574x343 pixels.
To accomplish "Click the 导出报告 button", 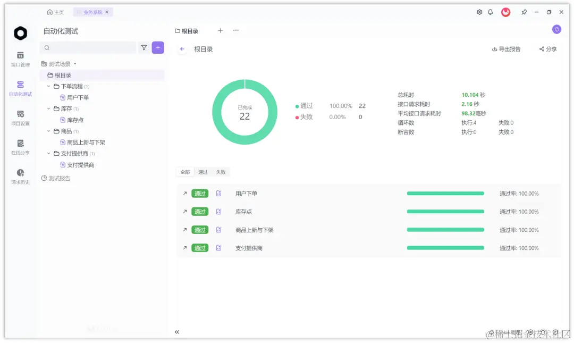I will click(506, 48).
